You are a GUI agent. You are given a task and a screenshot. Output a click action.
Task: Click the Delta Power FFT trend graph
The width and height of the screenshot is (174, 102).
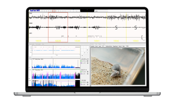[x=56, y=63]
